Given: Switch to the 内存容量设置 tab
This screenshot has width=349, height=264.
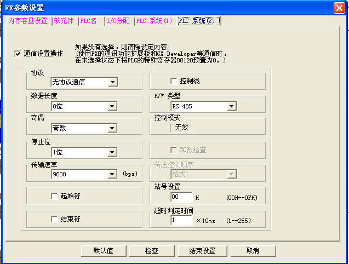Looking at the screenshot, I should [27, 21].
